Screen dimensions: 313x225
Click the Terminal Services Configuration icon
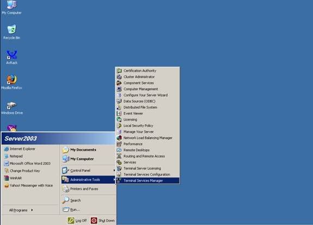(x=119, y=175)
